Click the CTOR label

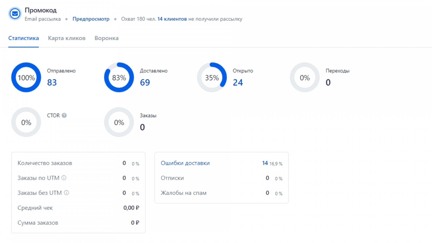(x=53, y=115)
